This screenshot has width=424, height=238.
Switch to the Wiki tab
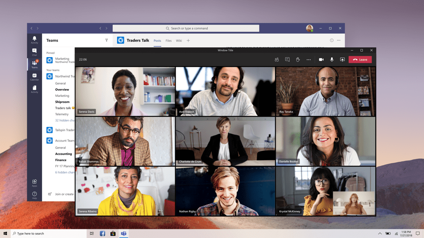click(179, 41)
